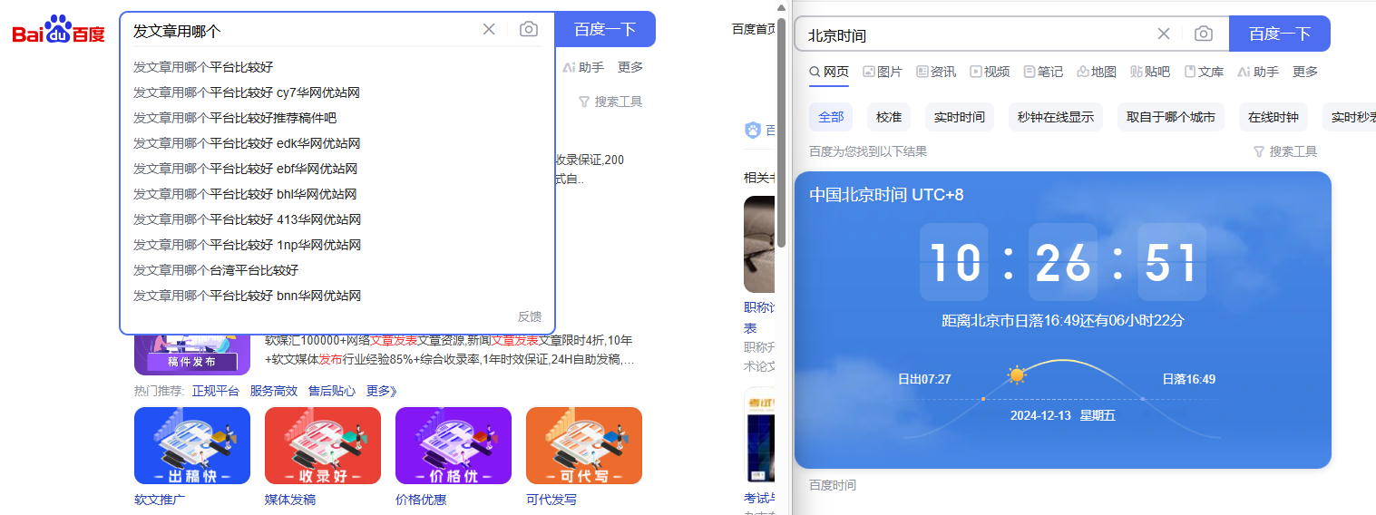The image size is (1376, 515).
Task: Open AI 助手 tab in left window
Action: point(583,67)
